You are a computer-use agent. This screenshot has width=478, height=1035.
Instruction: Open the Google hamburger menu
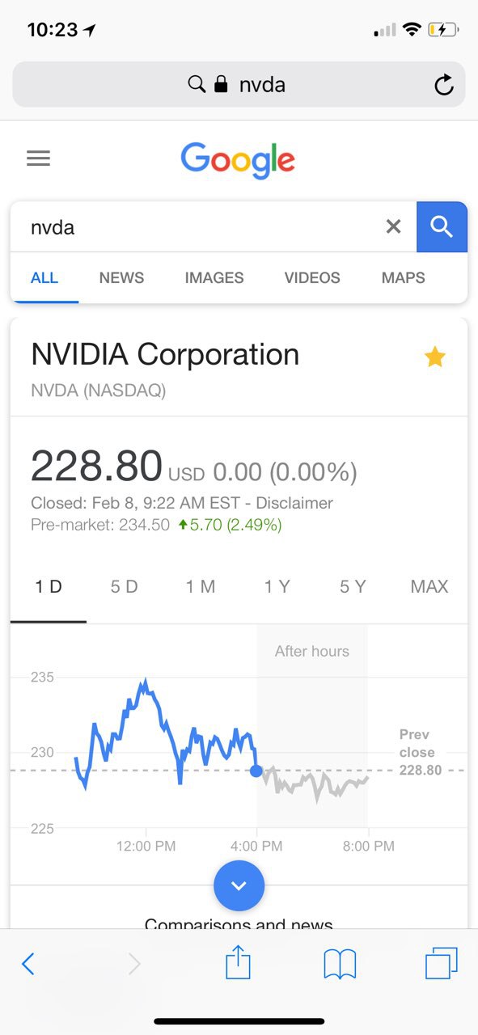pos(38,158)
